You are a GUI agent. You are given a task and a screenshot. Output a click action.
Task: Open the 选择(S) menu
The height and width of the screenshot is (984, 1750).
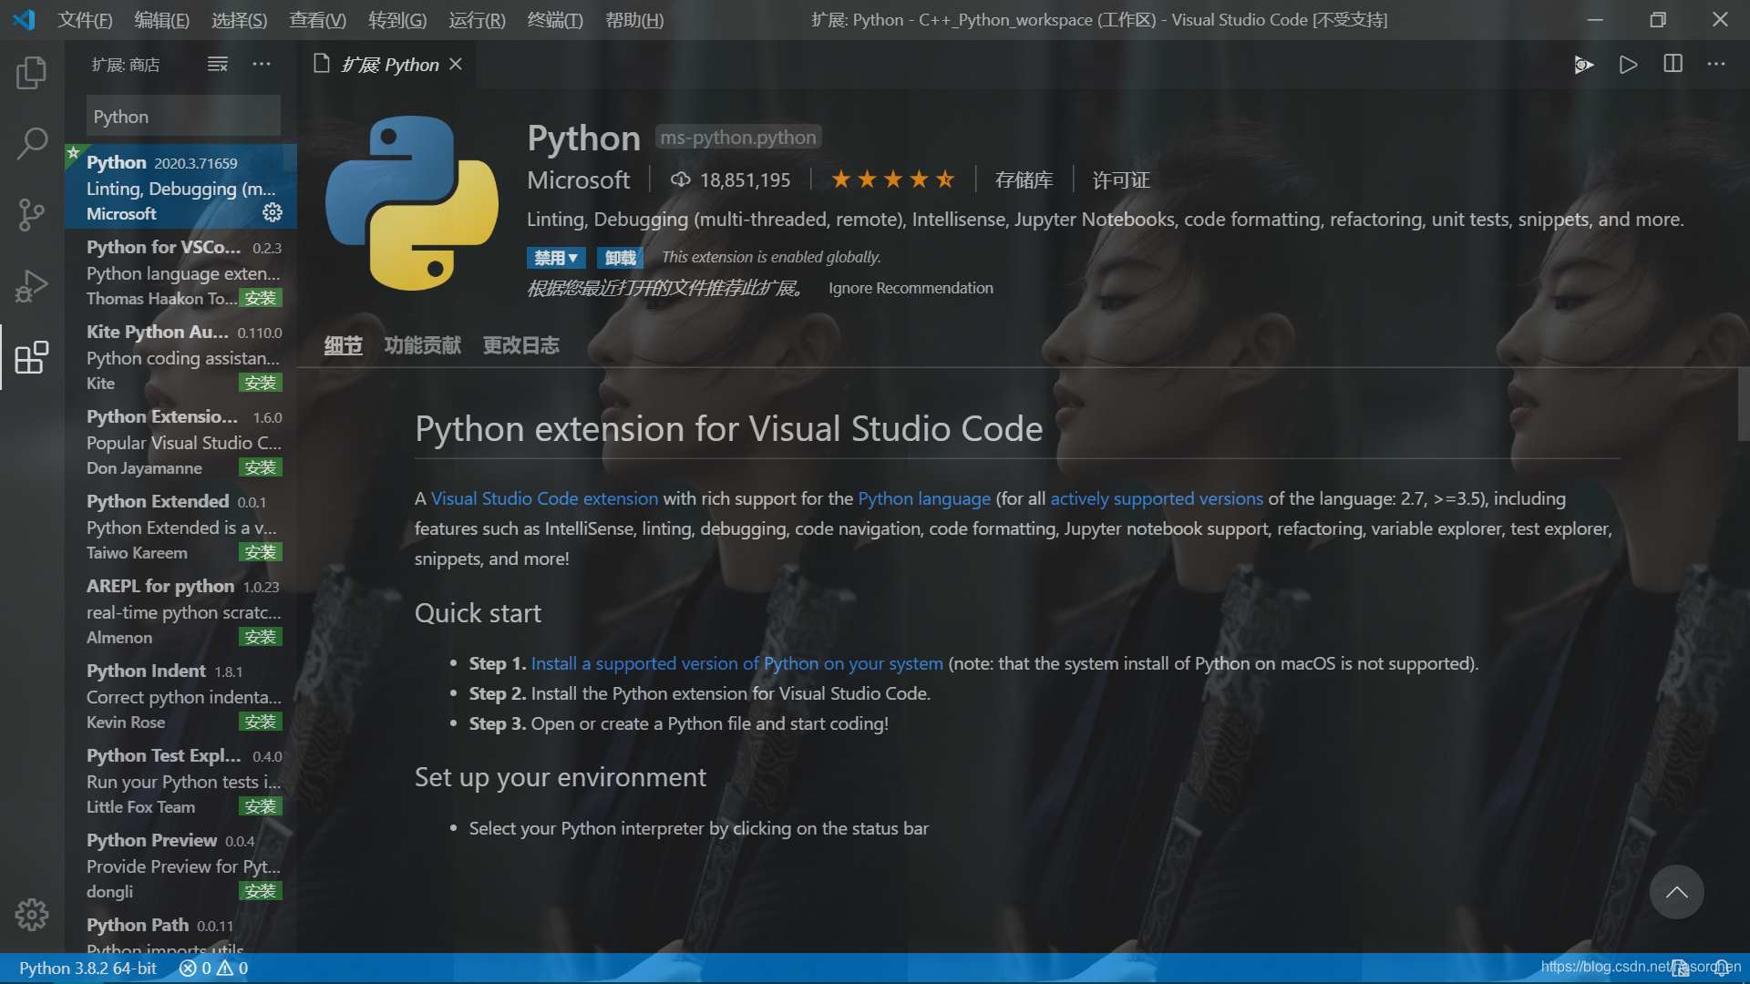click(x=239, y=19)
